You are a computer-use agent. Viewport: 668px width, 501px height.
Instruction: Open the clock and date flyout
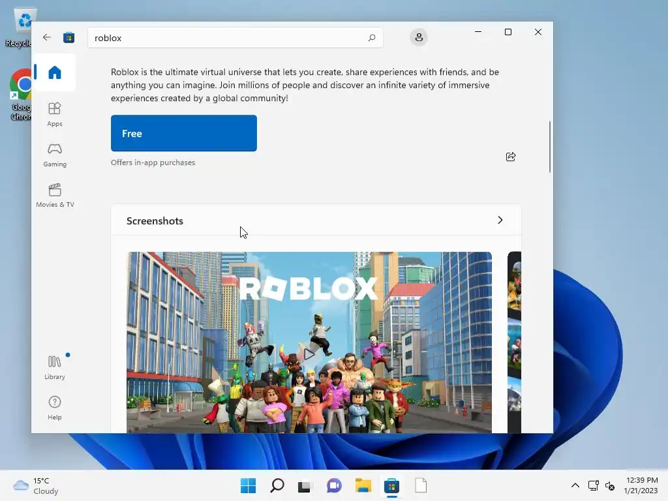point(641,485)
